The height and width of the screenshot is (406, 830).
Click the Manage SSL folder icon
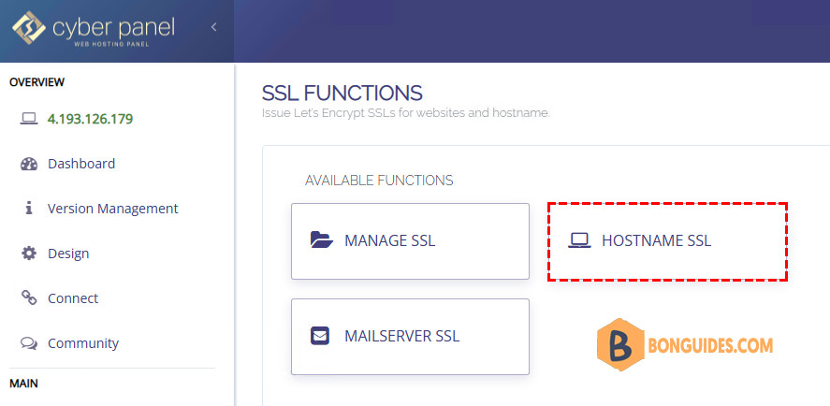click(322, 240)
